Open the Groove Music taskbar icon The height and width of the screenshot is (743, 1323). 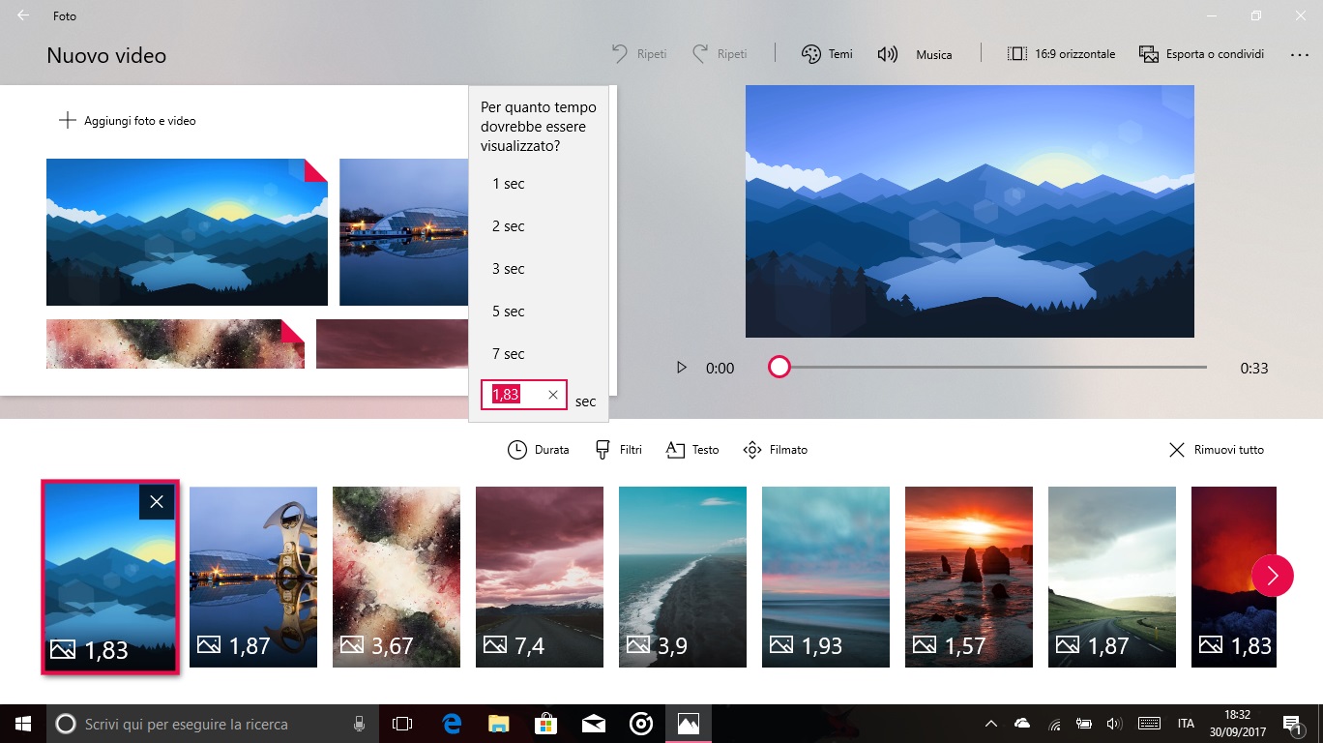pyautogui.click(x=641, y=724)
